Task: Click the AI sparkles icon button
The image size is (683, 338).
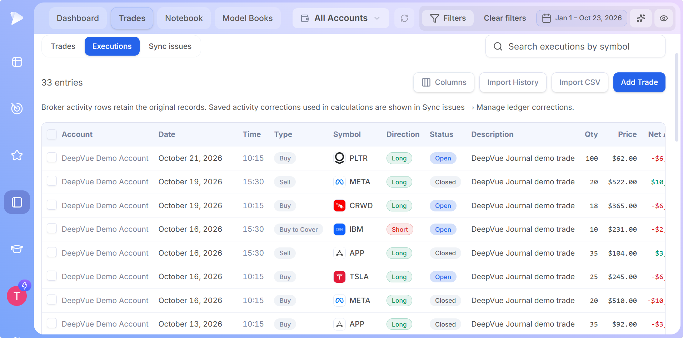Action: [x=641, y=18]
